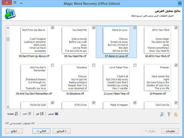
Task: Click the Magic Word Recovery logo icon
Action: 10,14
